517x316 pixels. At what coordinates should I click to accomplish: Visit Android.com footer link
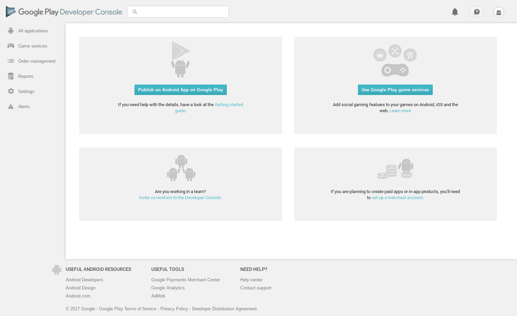[x=78, y=296]
